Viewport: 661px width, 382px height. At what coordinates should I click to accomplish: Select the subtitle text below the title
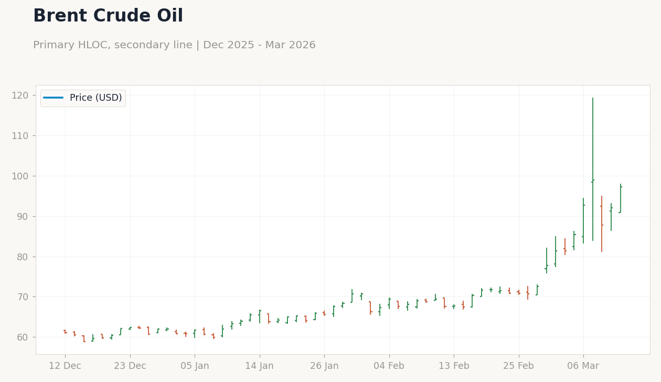click(x=175, y=45)
